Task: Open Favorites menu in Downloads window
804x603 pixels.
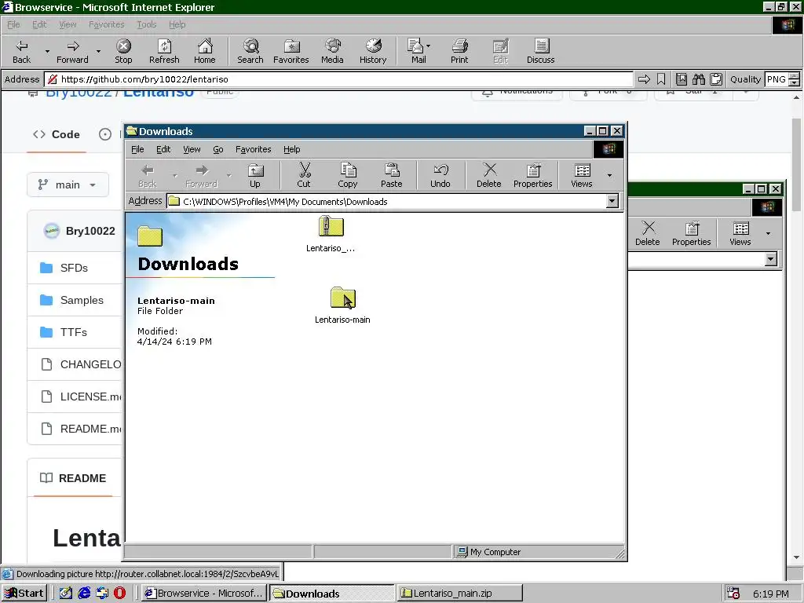Action: click(254, 149)
